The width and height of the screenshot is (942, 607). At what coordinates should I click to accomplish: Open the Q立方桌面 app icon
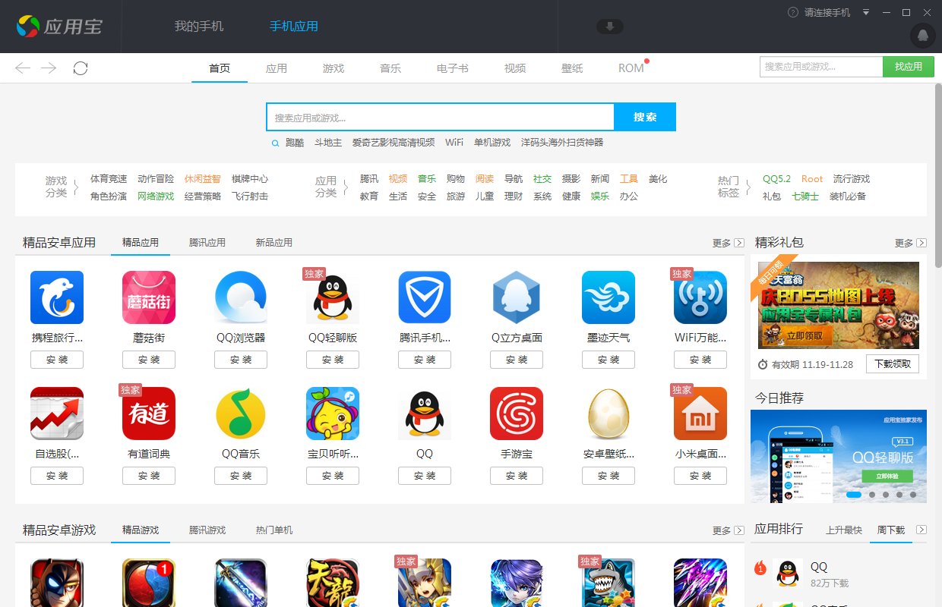[517, 297]
